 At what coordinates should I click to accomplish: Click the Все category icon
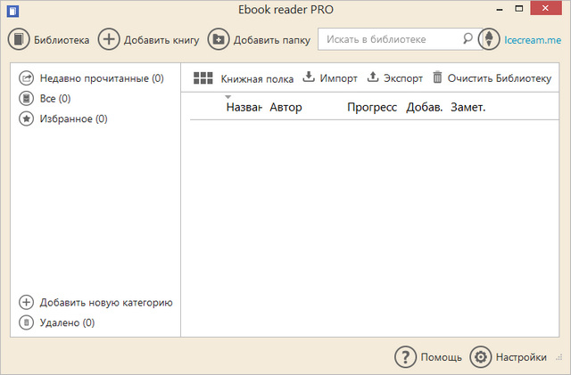26,99
